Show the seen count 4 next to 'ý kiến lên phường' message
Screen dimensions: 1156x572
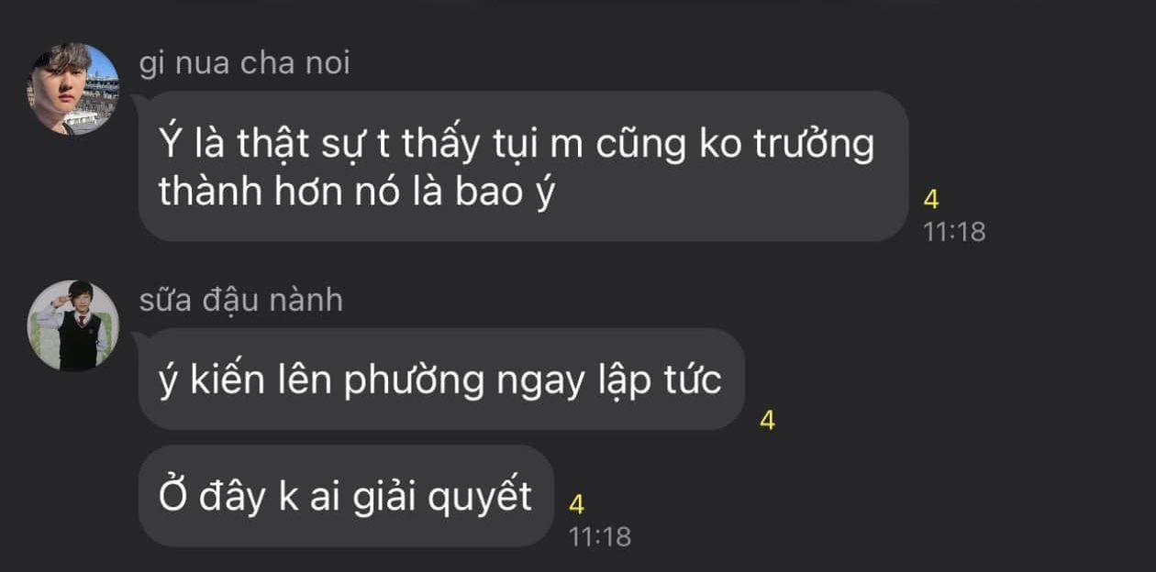click(768, 421)
